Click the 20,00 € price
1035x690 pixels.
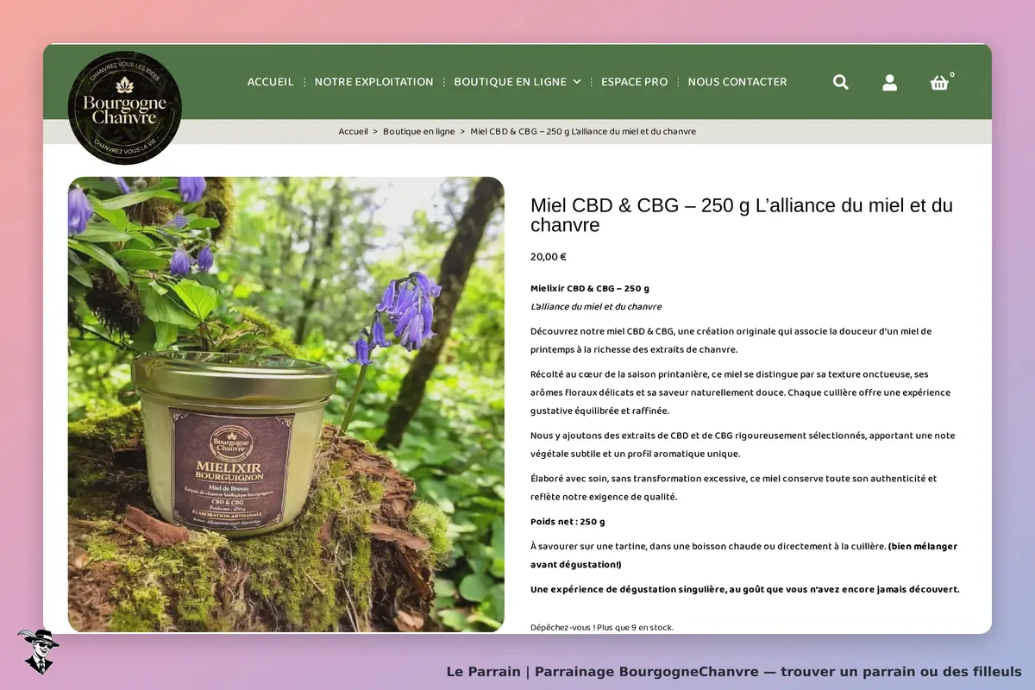click(549, 256)
